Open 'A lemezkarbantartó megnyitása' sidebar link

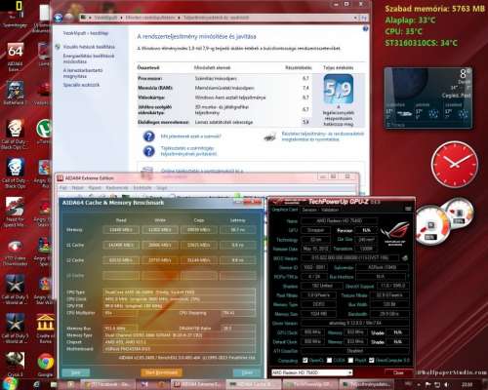click(x=83, y=73)
